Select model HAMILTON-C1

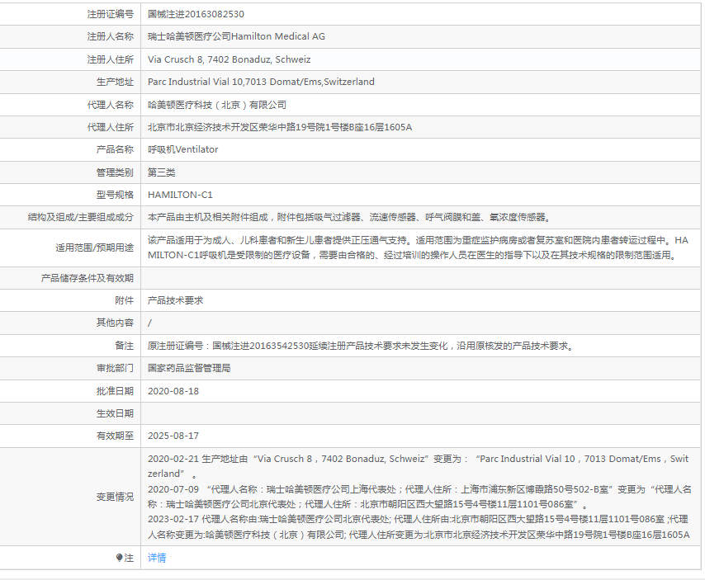(180, 195)
